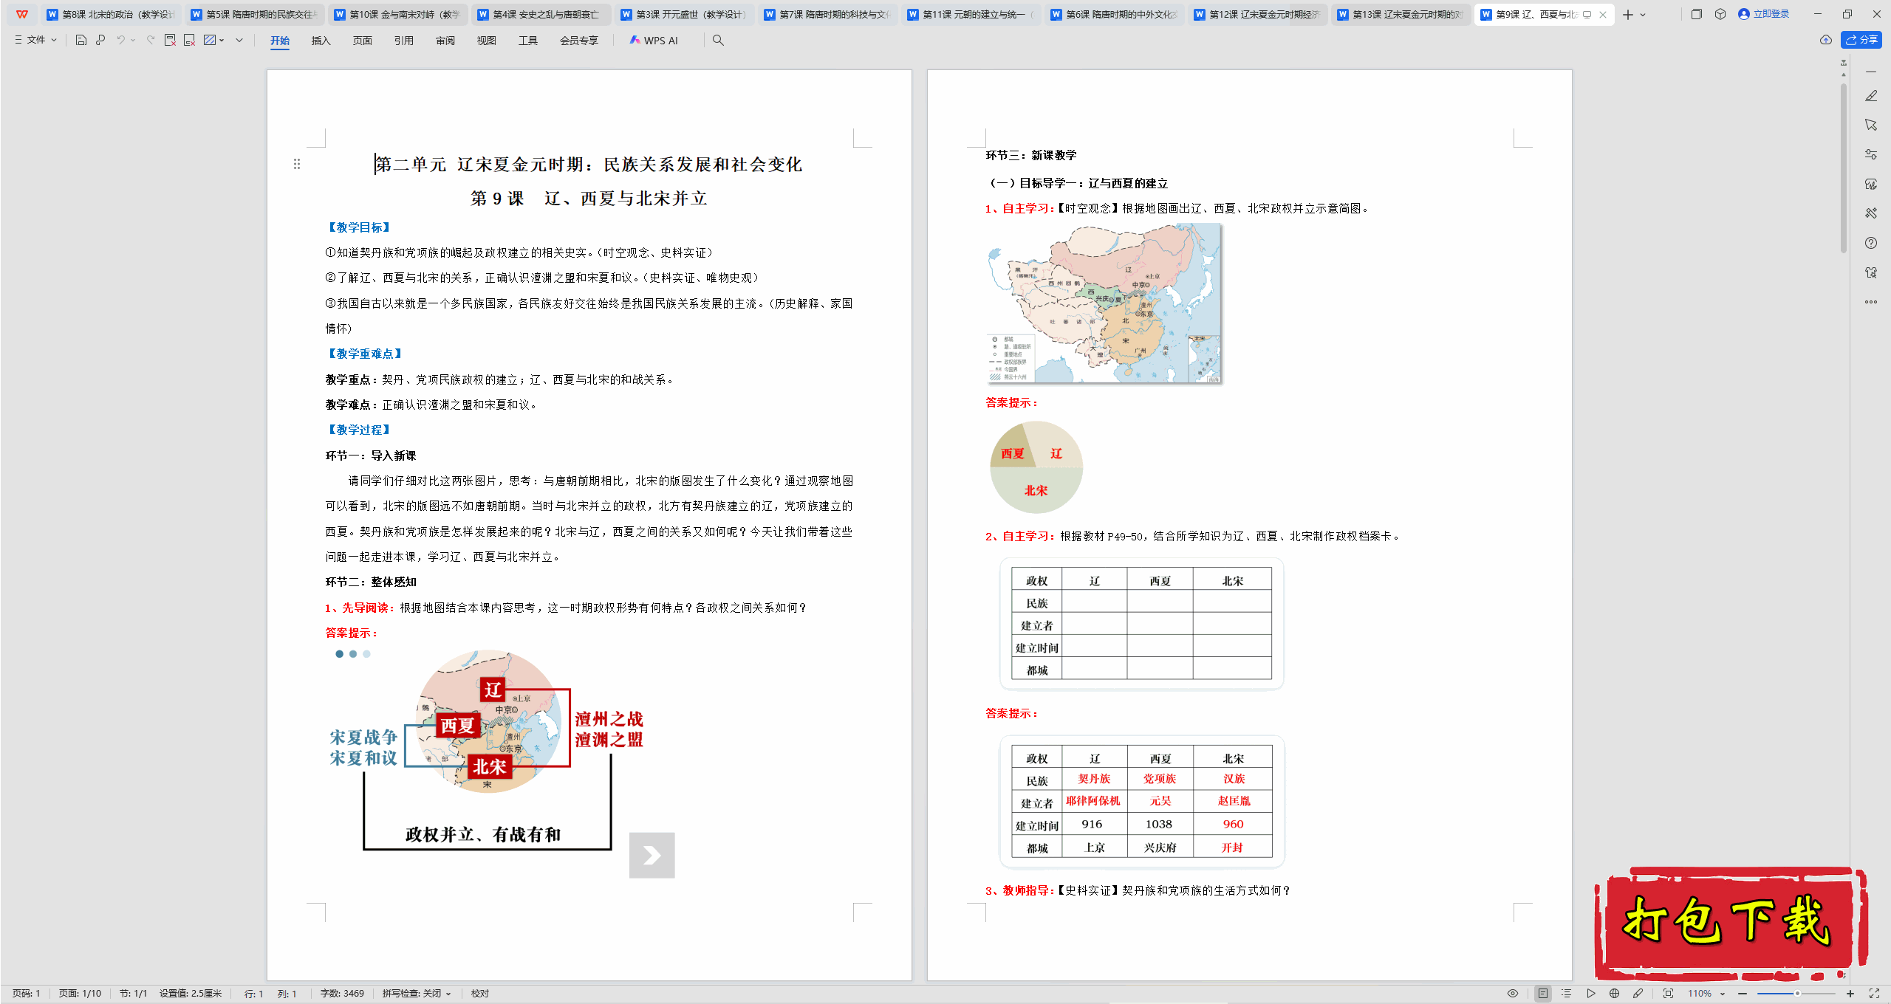Click the paragraph drag handle beside title
Image resolution: width=1891 pixels, height=1004 pixels.
pos(297,164)
